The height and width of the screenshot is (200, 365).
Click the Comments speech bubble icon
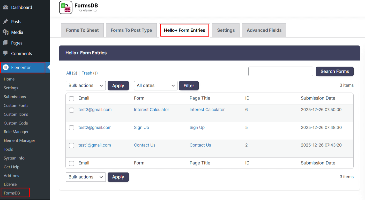(x=5, y=53)
